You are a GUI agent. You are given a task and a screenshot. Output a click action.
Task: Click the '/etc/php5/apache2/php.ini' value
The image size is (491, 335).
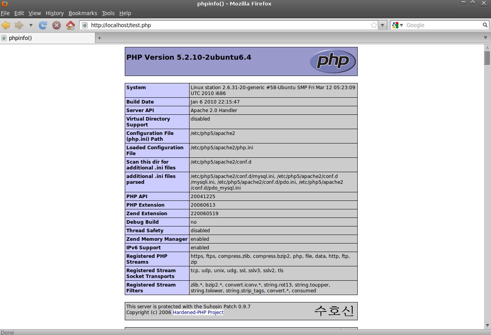point(222,148)
